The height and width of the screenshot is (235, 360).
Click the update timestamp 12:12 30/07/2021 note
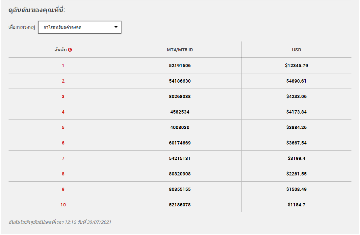[x=60, y=222]
